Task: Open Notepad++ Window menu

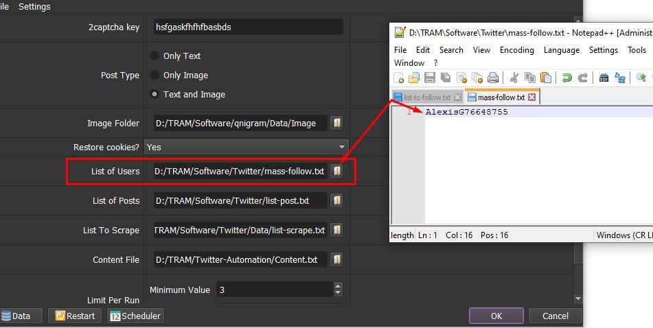Action: point(409,63)
